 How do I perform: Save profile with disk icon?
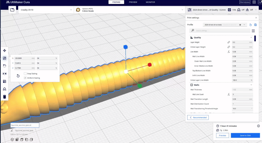(255, 25)
